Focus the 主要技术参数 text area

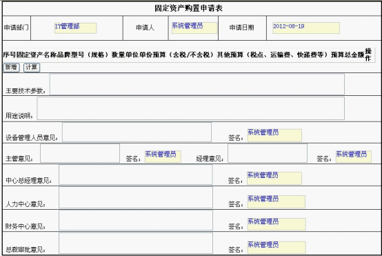coord(197,84)
